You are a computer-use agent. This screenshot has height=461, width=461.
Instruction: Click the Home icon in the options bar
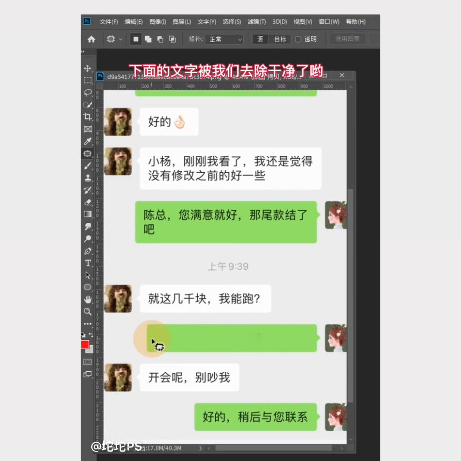coord(91,39)
